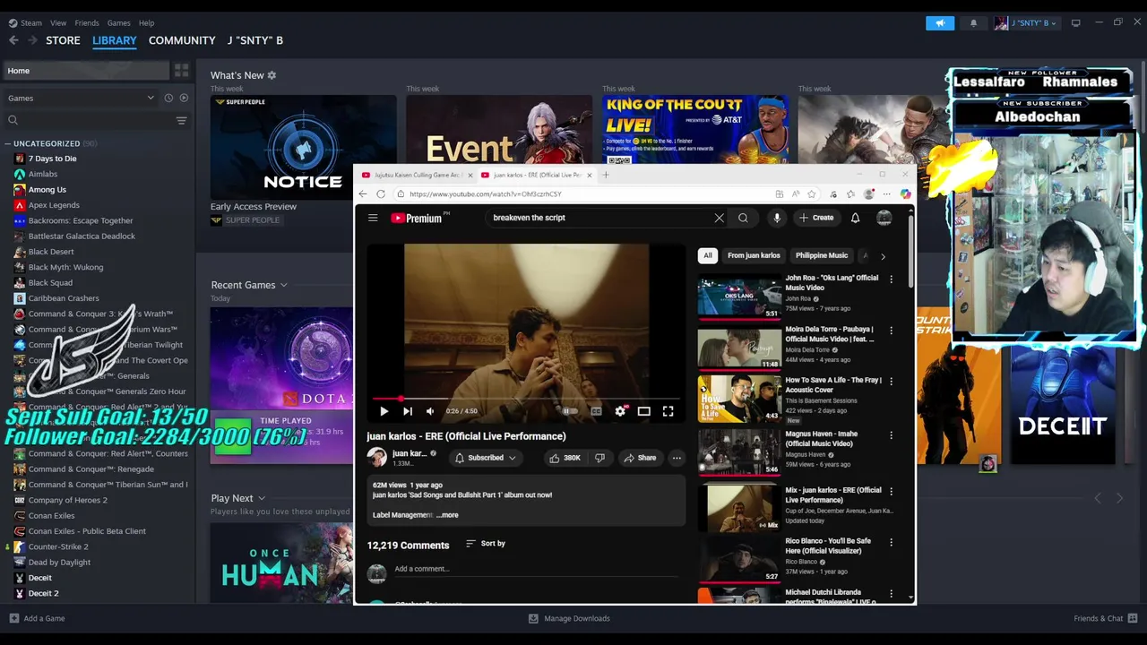Share the juan karlos ERE video
Viewport: 1147px width, 645px height.
[640, 458]
